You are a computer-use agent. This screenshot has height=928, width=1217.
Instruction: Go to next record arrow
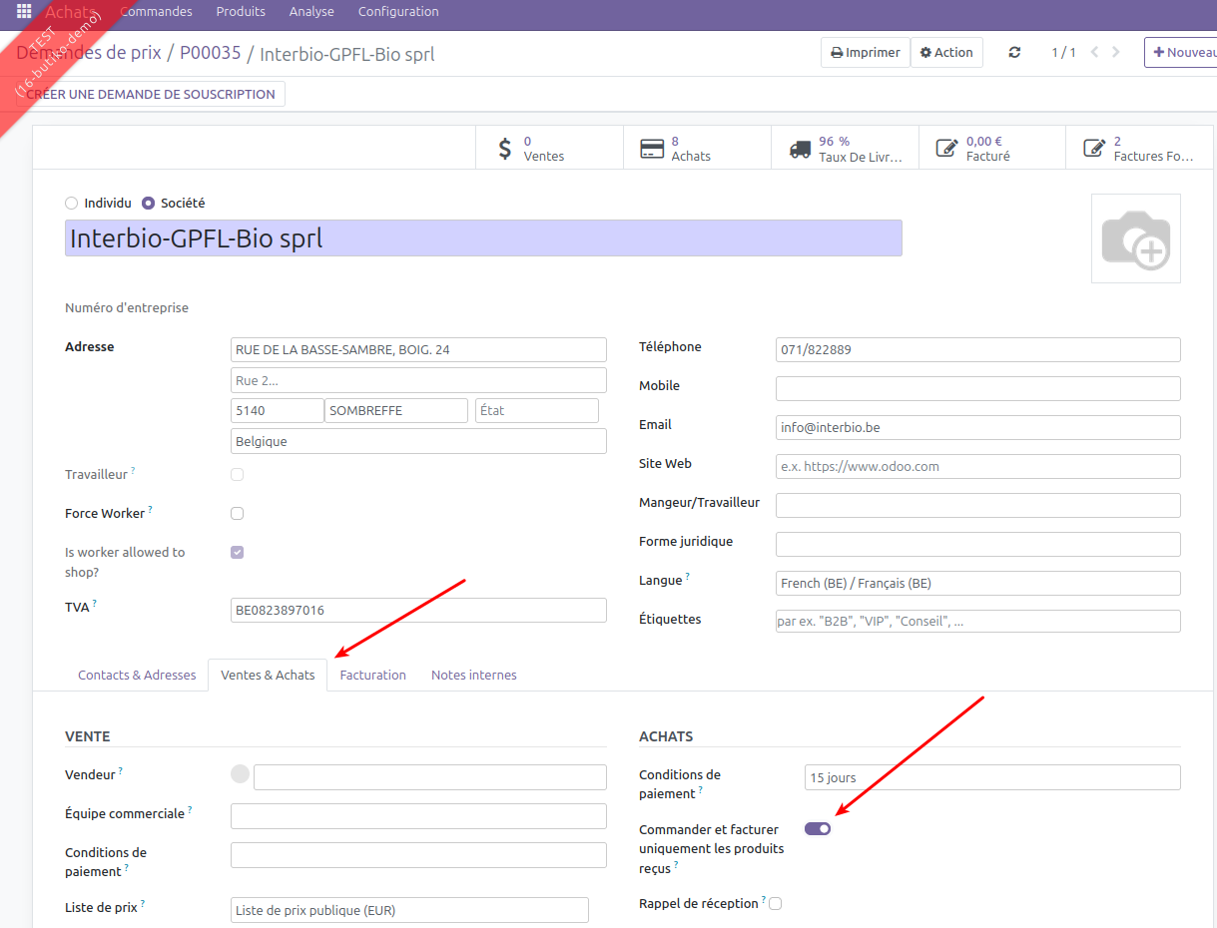coord(1116,53)
